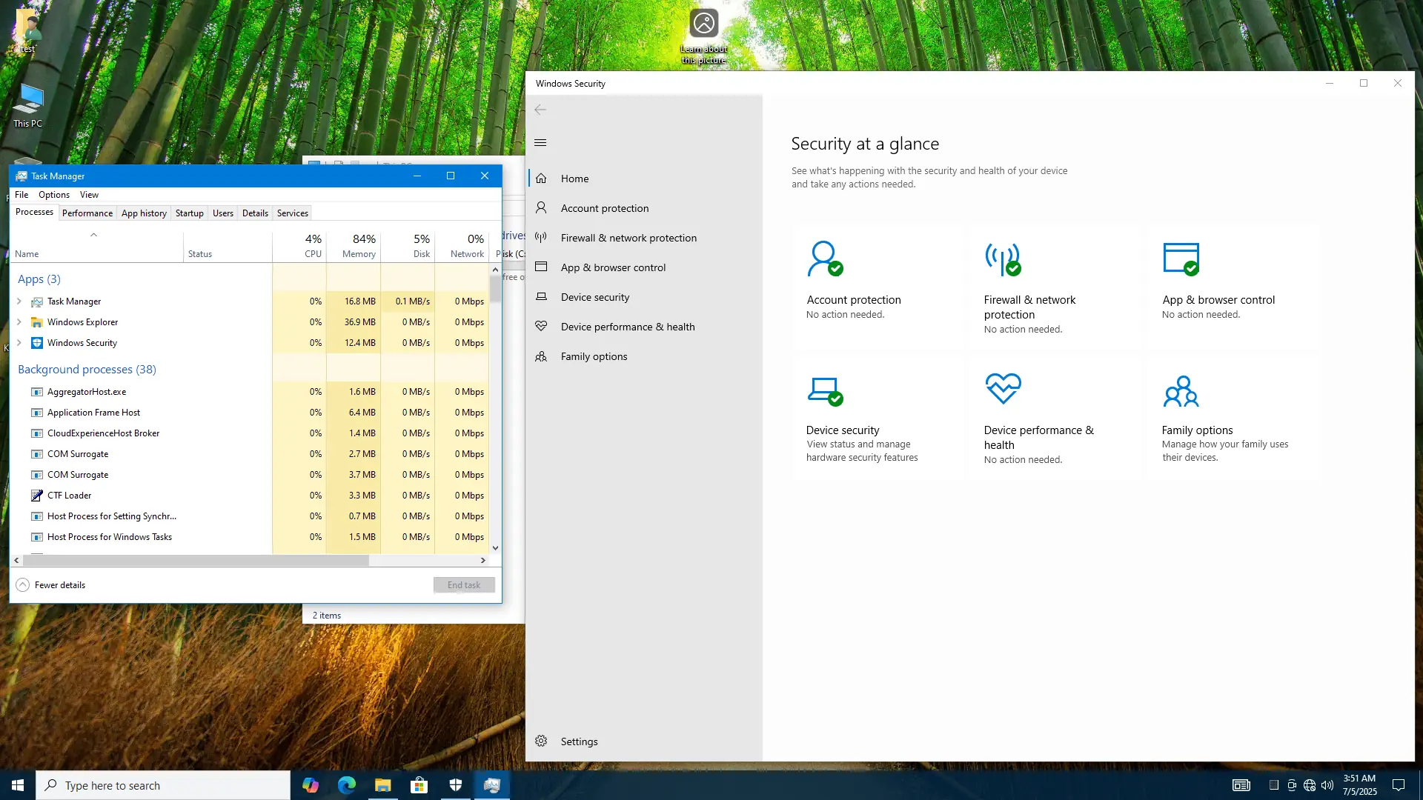
Task: Open the Options menu in Task Manager
Action: [x=54, y=195]
